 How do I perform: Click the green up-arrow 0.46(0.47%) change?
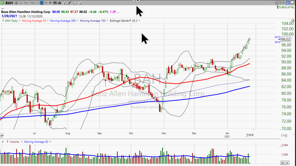click(285, 7)
